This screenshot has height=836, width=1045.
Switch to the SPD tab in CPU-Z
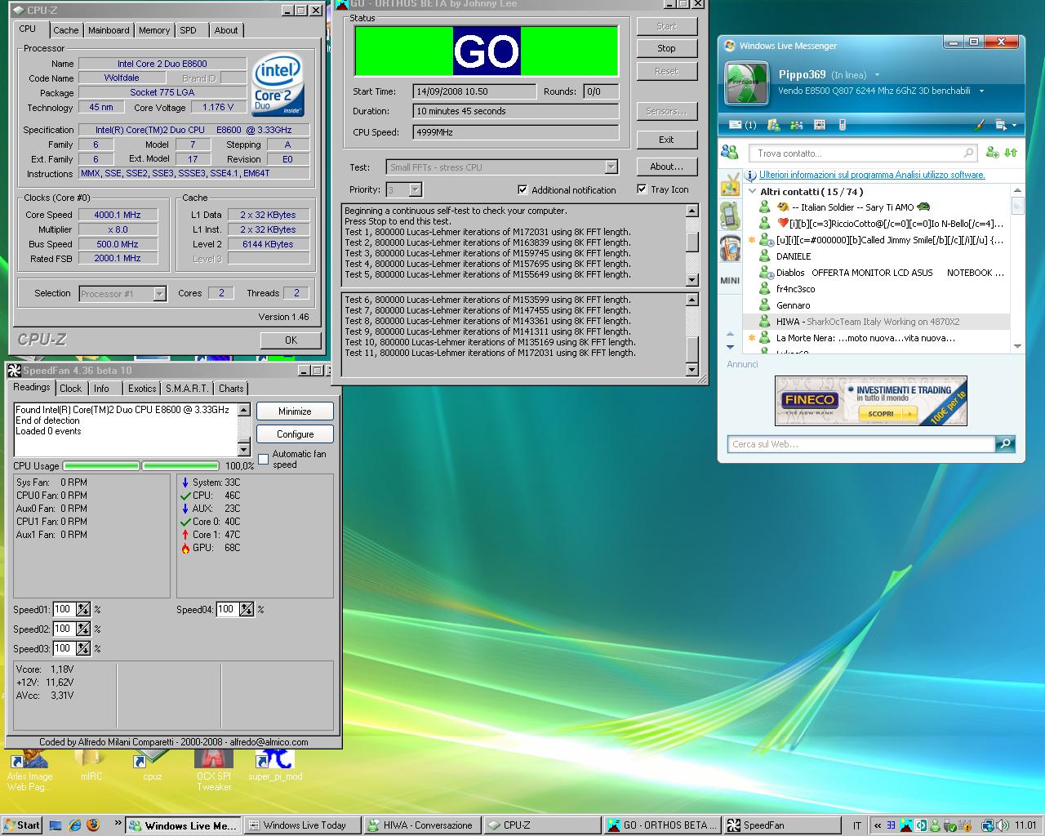pyautogui.click(x=189, y=30)
